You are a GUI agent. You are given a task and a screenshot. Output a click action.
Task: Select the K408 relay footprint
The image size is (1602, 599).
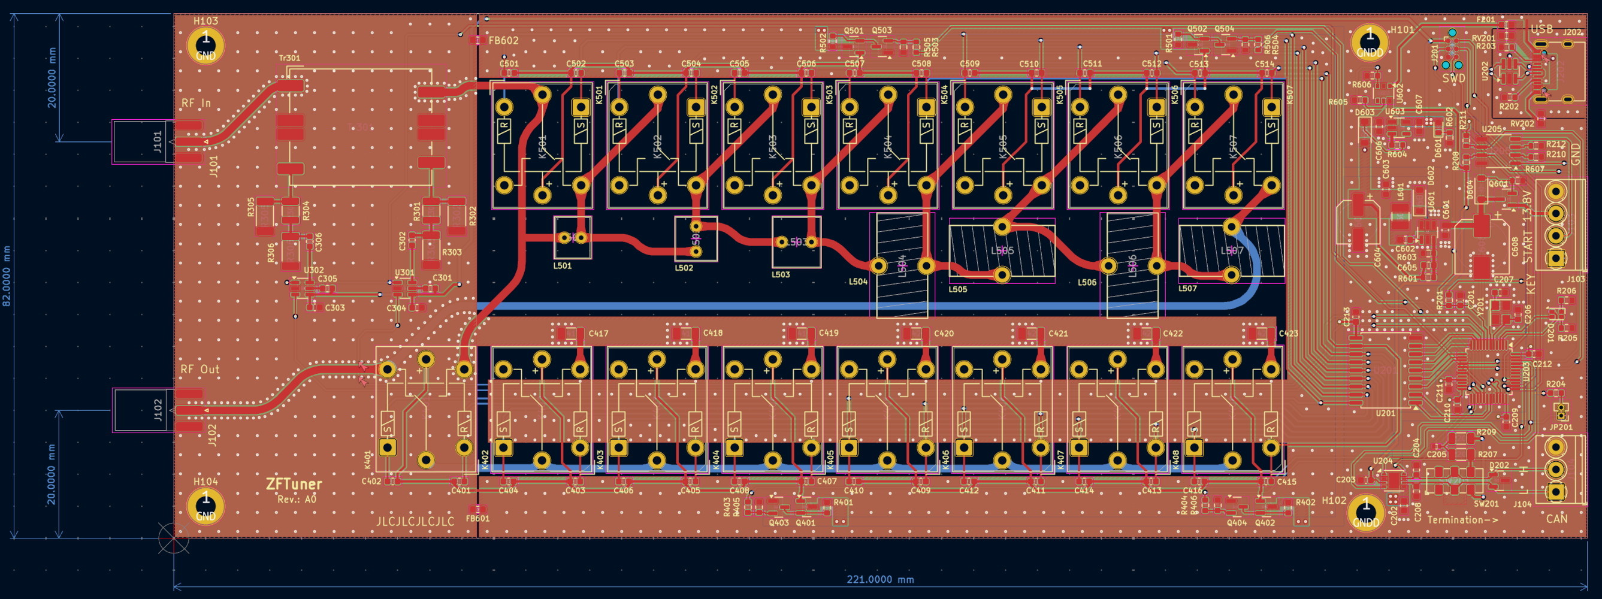point(1232,409)
